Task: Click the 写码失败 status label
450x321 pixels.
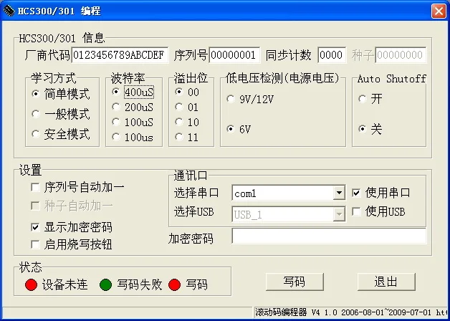Action: tap(140, 284)
